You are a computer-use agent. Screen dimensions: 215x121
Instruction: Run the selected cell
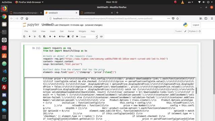pyautogui.click(x=62, y=37)
